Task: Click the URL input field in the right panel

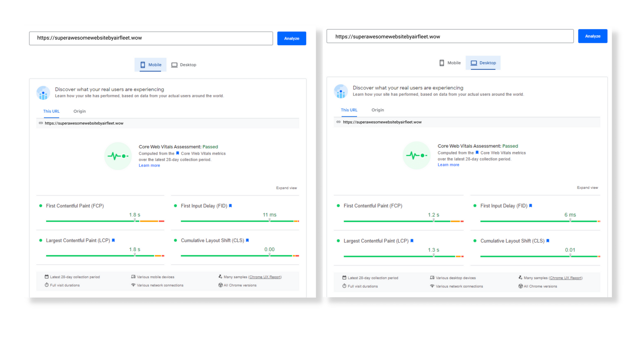Action: [450, 37]
